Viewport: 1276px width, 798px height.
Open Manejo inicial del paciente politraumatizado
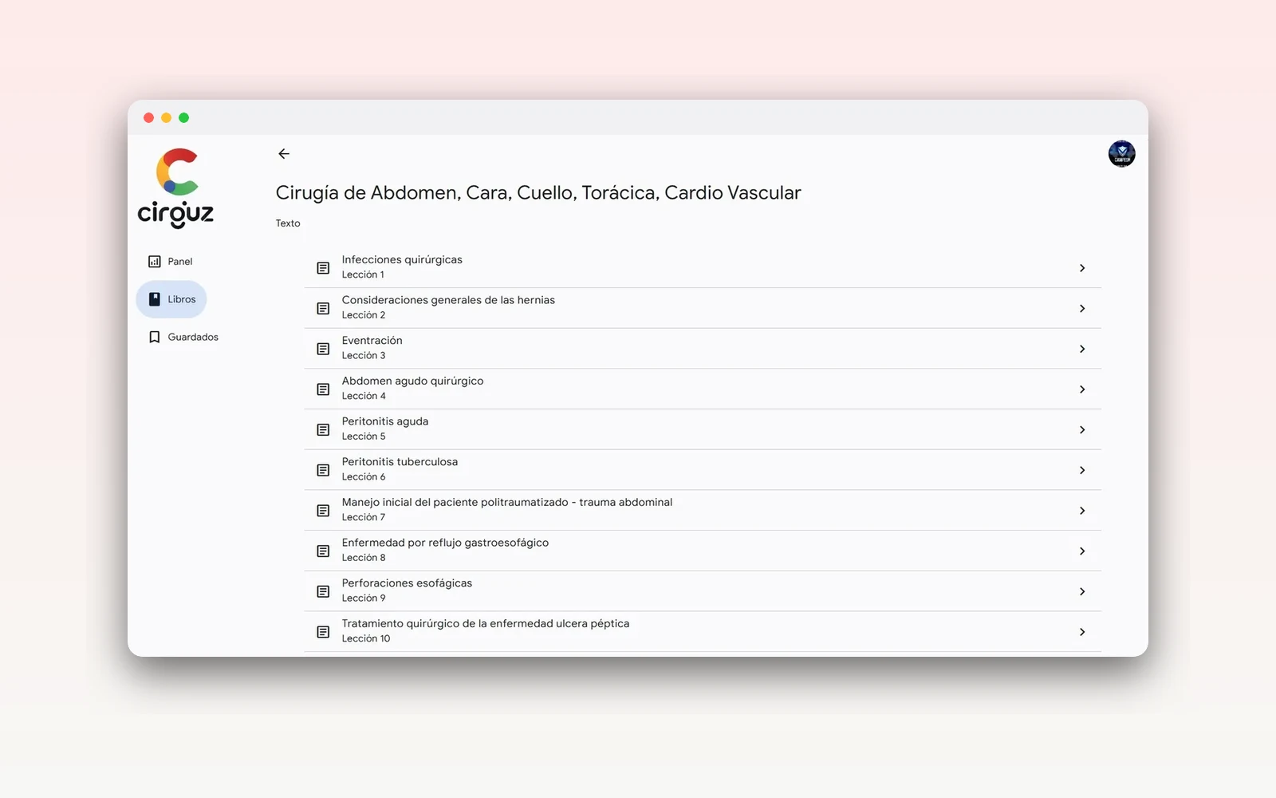click(x=507, y=502)
